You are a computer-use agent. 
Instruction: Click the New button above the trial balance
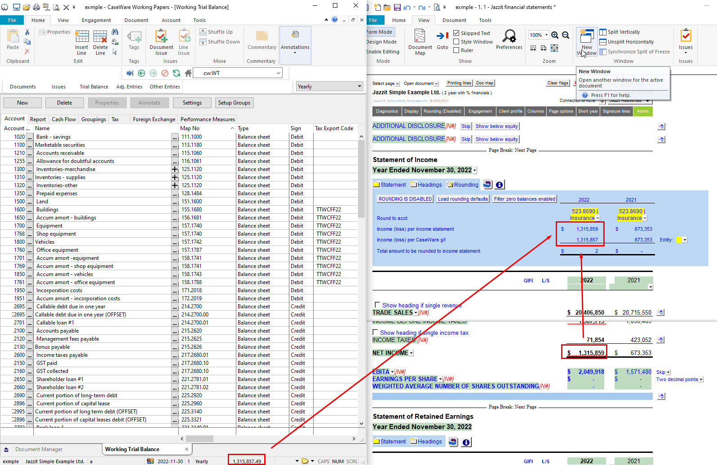click(22, 103)
